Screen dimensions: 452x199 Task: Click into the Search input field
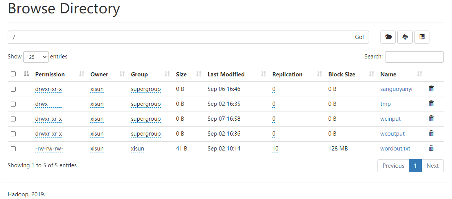click(x=414, y=57)
